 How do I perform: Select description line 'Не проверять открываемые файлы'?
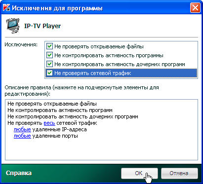[52, 104]
